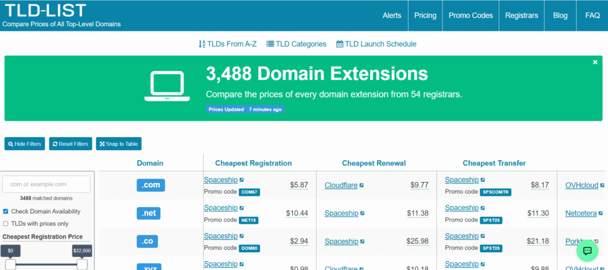608x270 pixels.
Task: Open the Registrars menu item
Action: pyautogui.click(x=521, y=15)
